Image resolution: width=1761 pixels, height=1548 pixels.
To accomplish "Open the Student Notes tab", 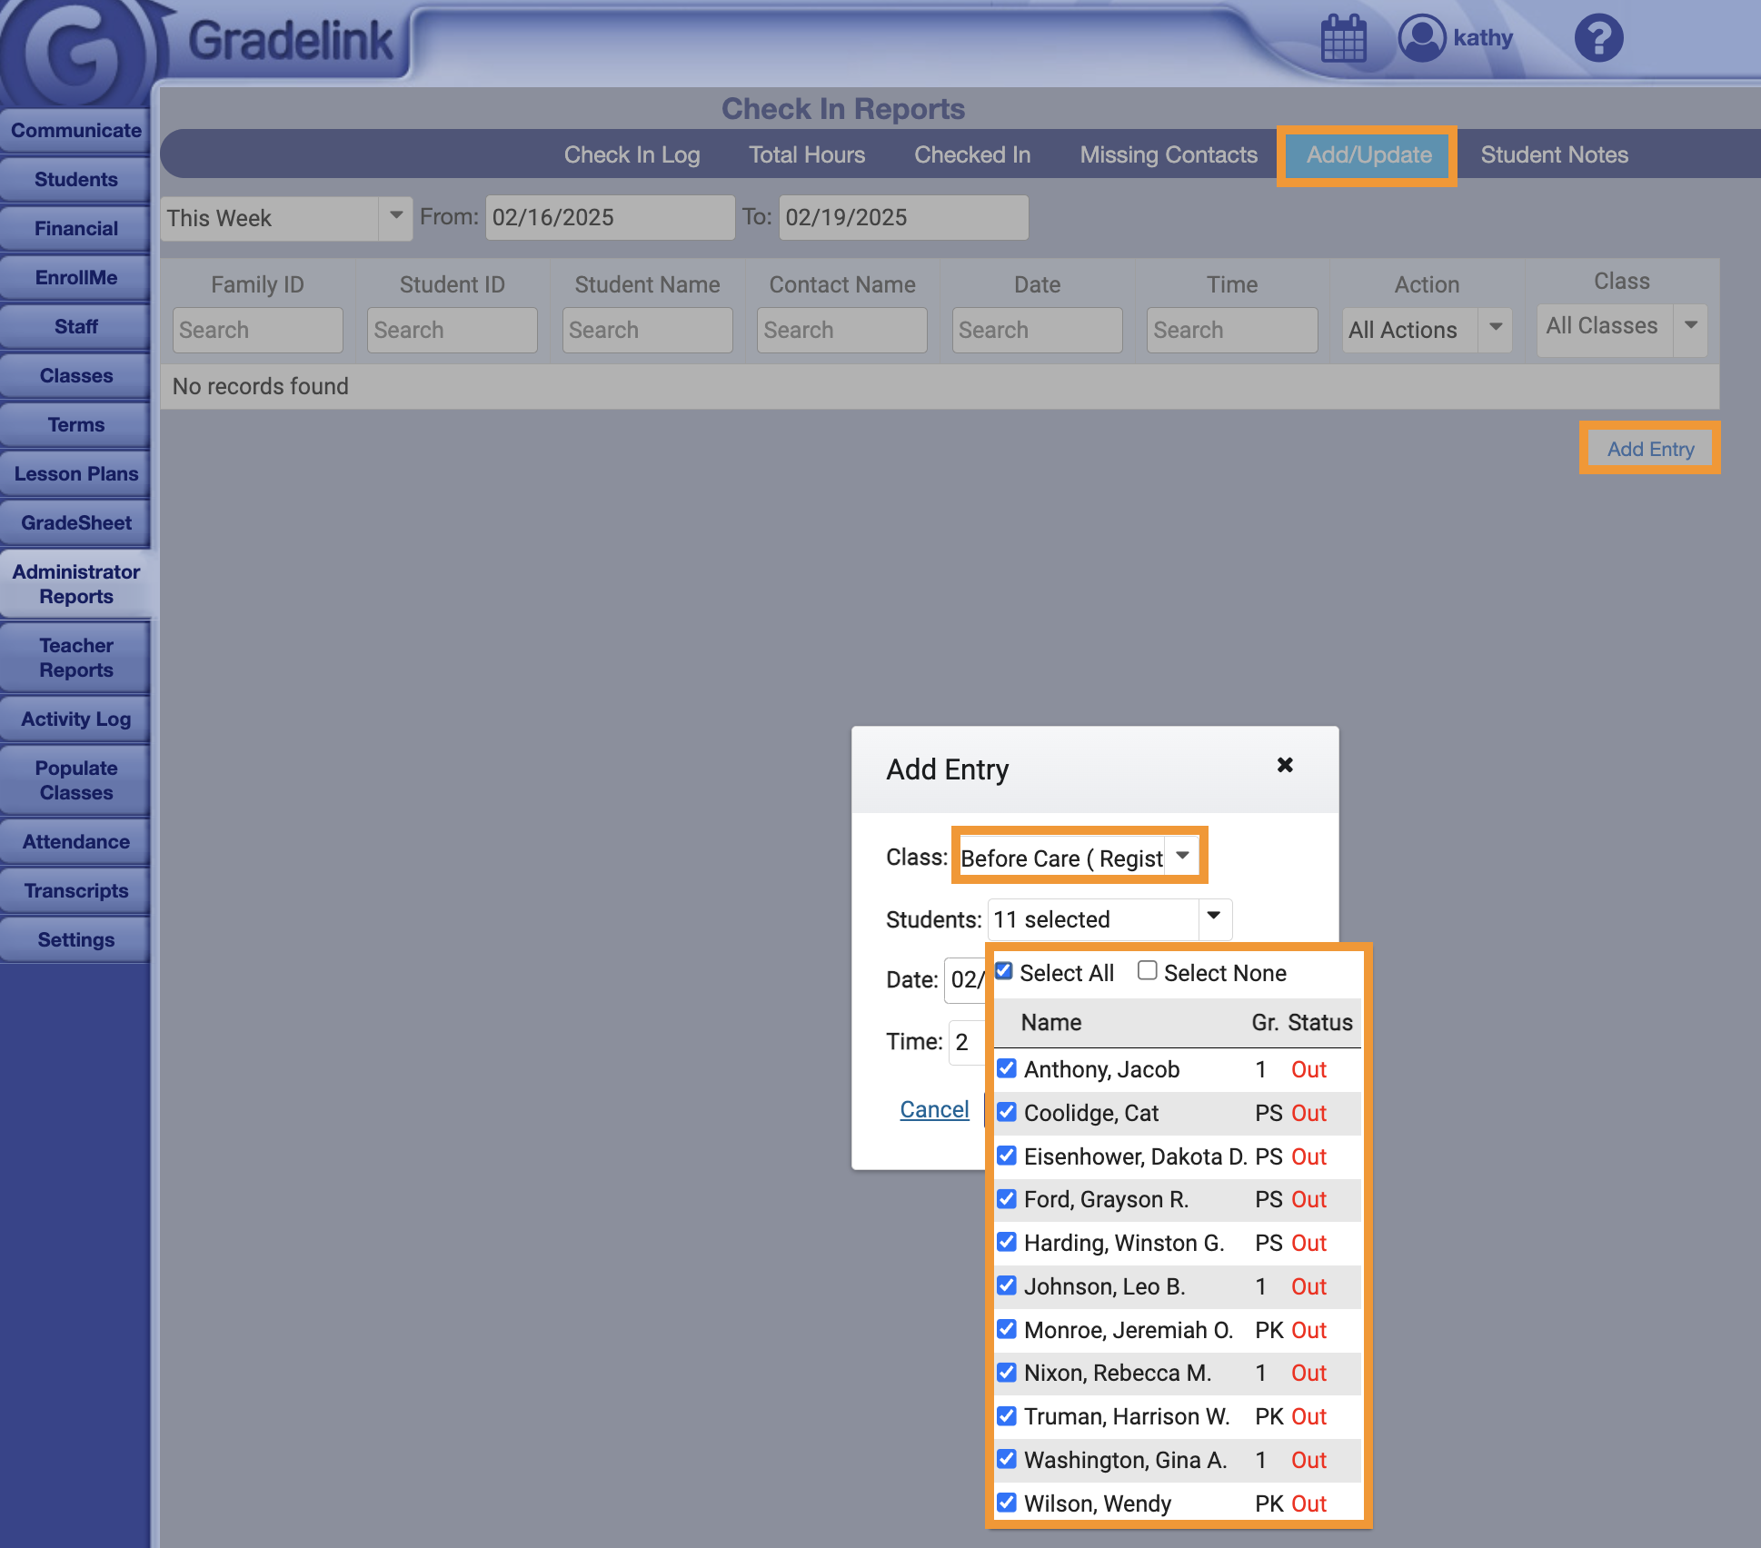I will pyautogui.click(x=1554, y=154).
